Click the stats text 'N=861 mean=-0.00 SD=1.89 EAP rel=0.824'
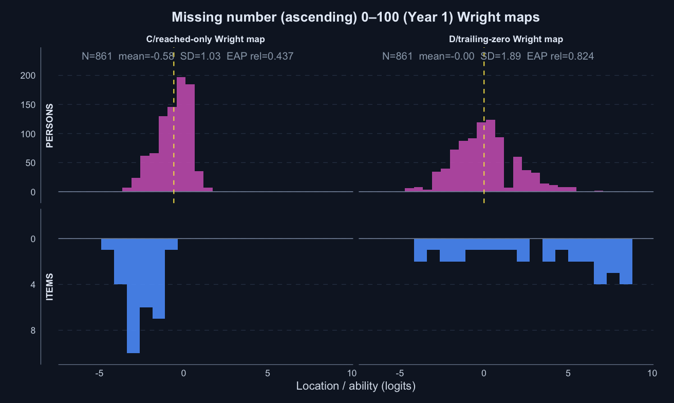The width and height of the screenshot is (674, 403). tap(488, 57)
